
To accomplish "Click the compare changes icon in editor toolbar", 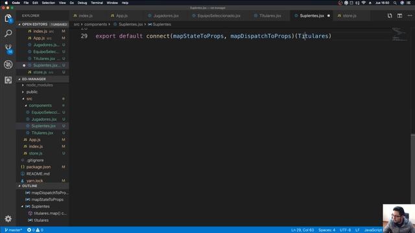I will click(390, 16).
